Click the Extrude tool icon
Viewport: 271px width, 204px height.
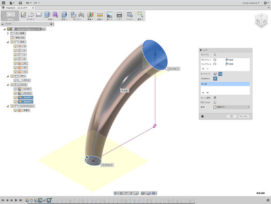click(47, 14)
